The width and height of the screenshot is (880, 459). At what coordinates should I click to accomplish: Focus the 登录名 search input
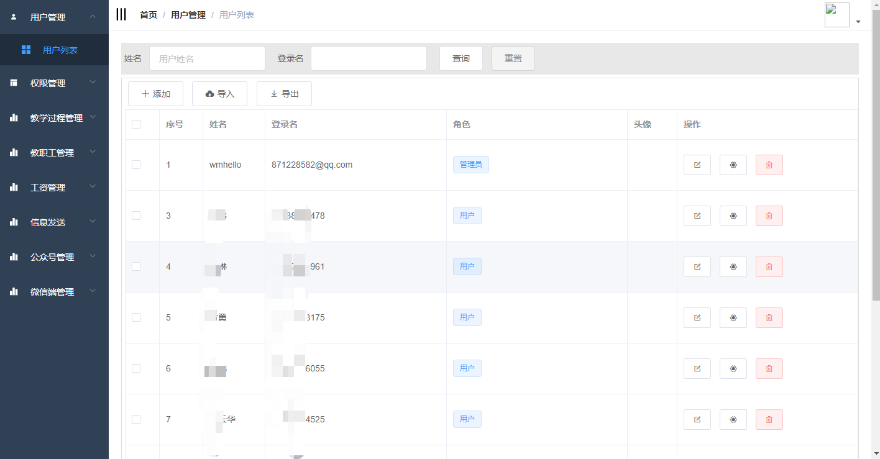tap(369, 58)
